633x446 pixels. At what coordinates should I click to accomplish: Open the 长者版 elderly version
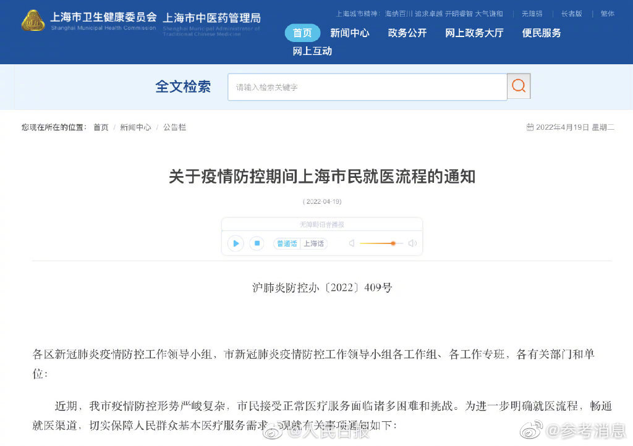coord(572,14)
